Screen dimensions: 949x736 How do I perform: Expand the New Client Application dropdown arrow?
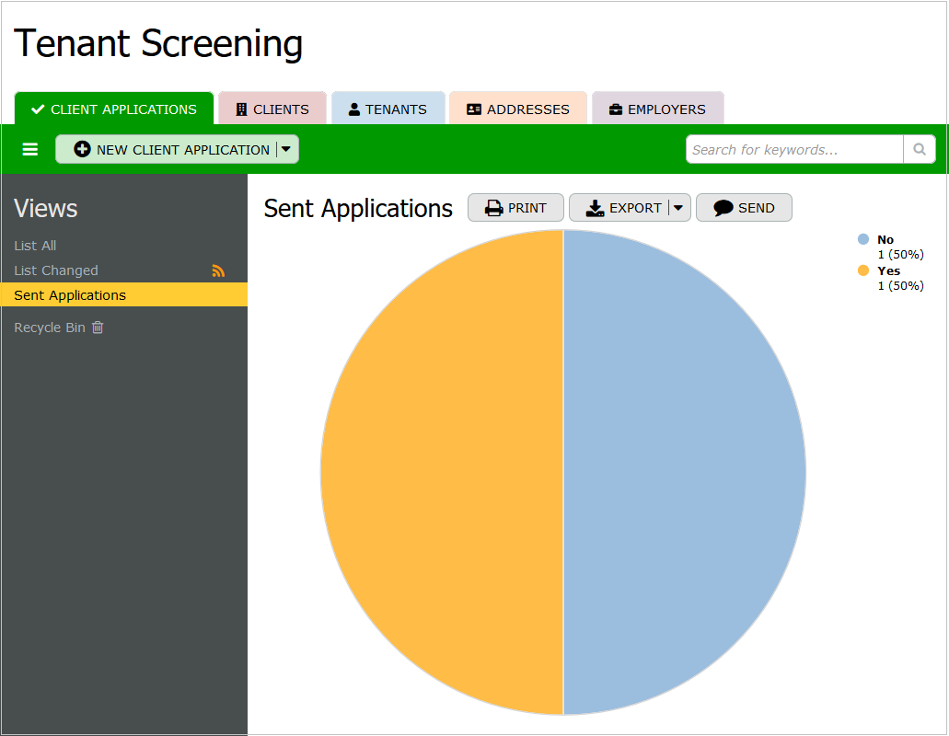click(x=286, y=149)
